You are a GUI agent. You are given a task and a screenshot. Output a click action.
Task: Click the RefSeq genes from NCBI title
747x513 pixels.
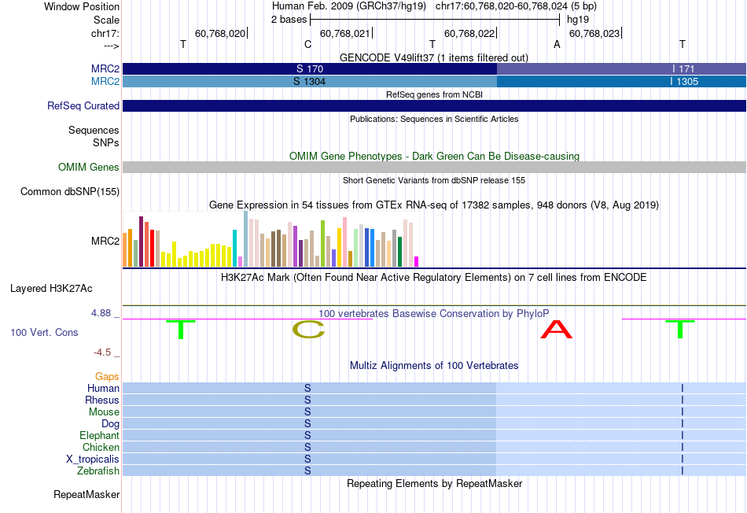point(434,94)
